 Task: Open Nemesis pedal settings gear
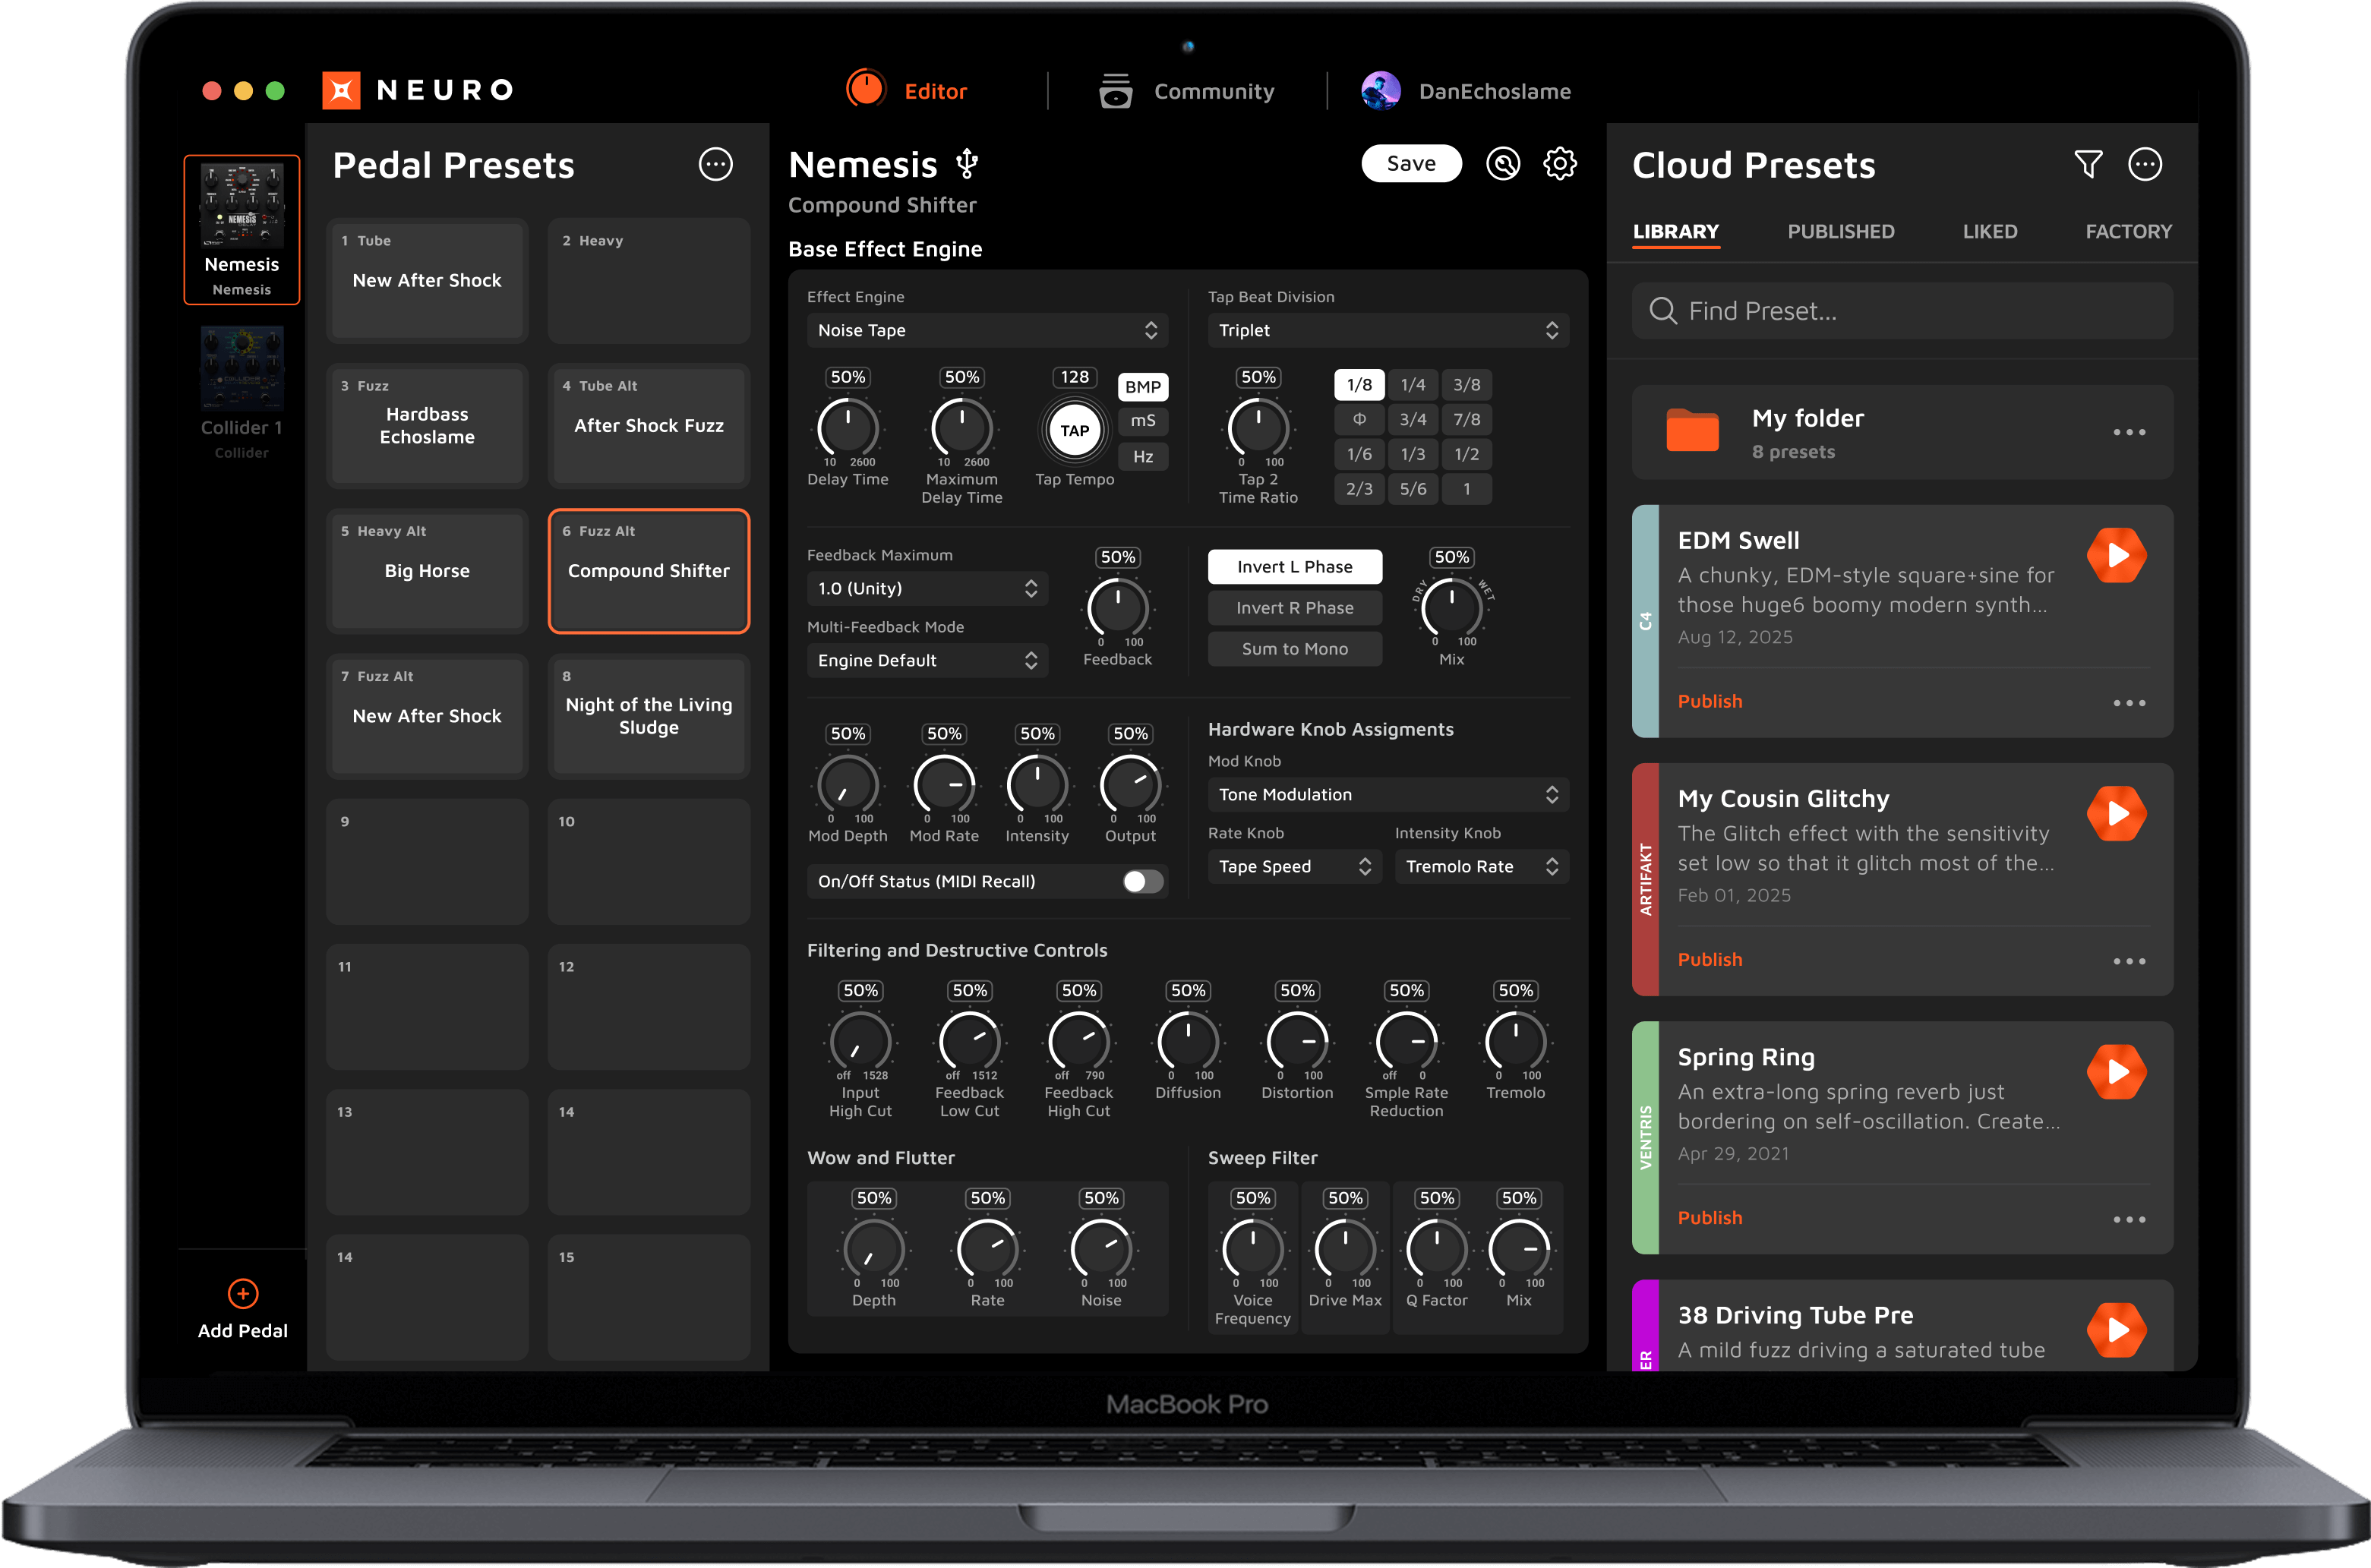[x=1559, y=164]
